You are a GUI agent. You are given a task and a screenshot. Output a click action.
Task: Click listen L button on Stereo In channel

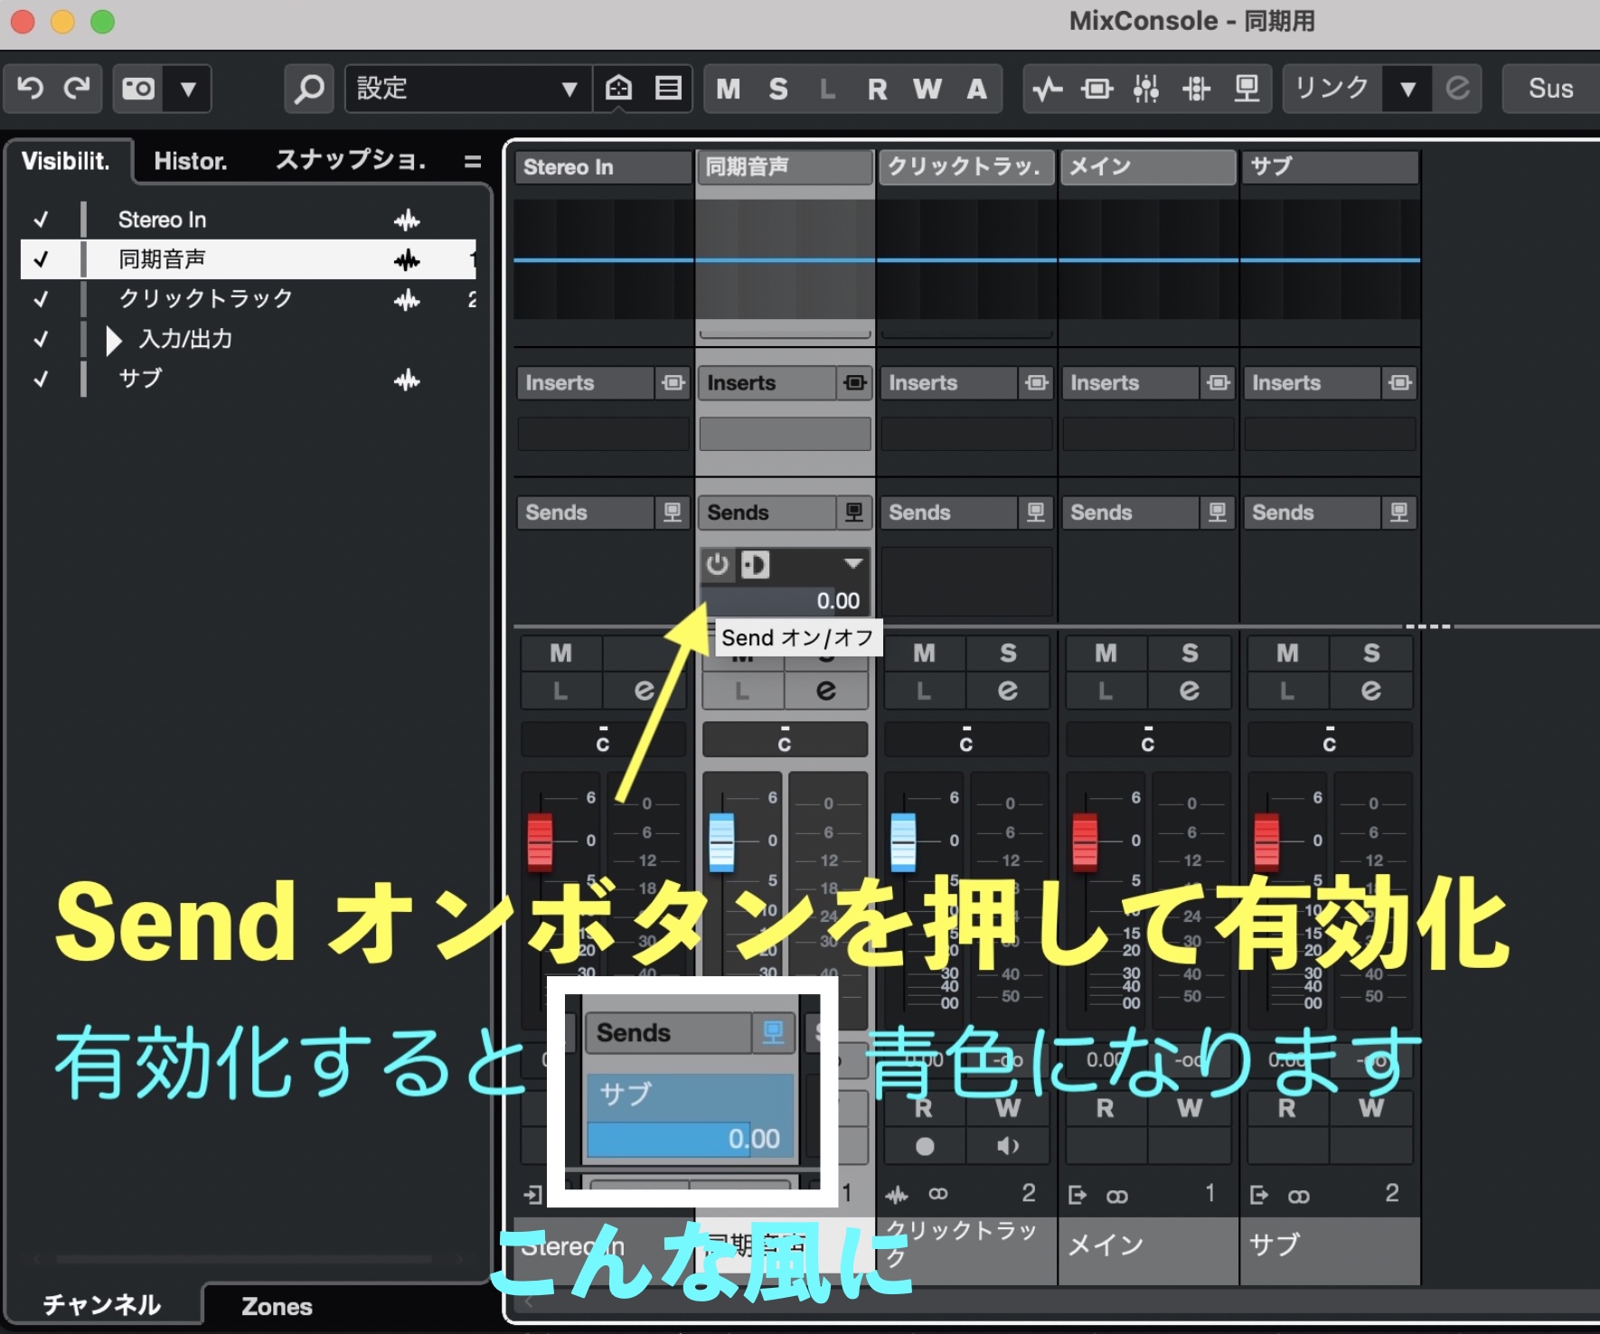560,690
